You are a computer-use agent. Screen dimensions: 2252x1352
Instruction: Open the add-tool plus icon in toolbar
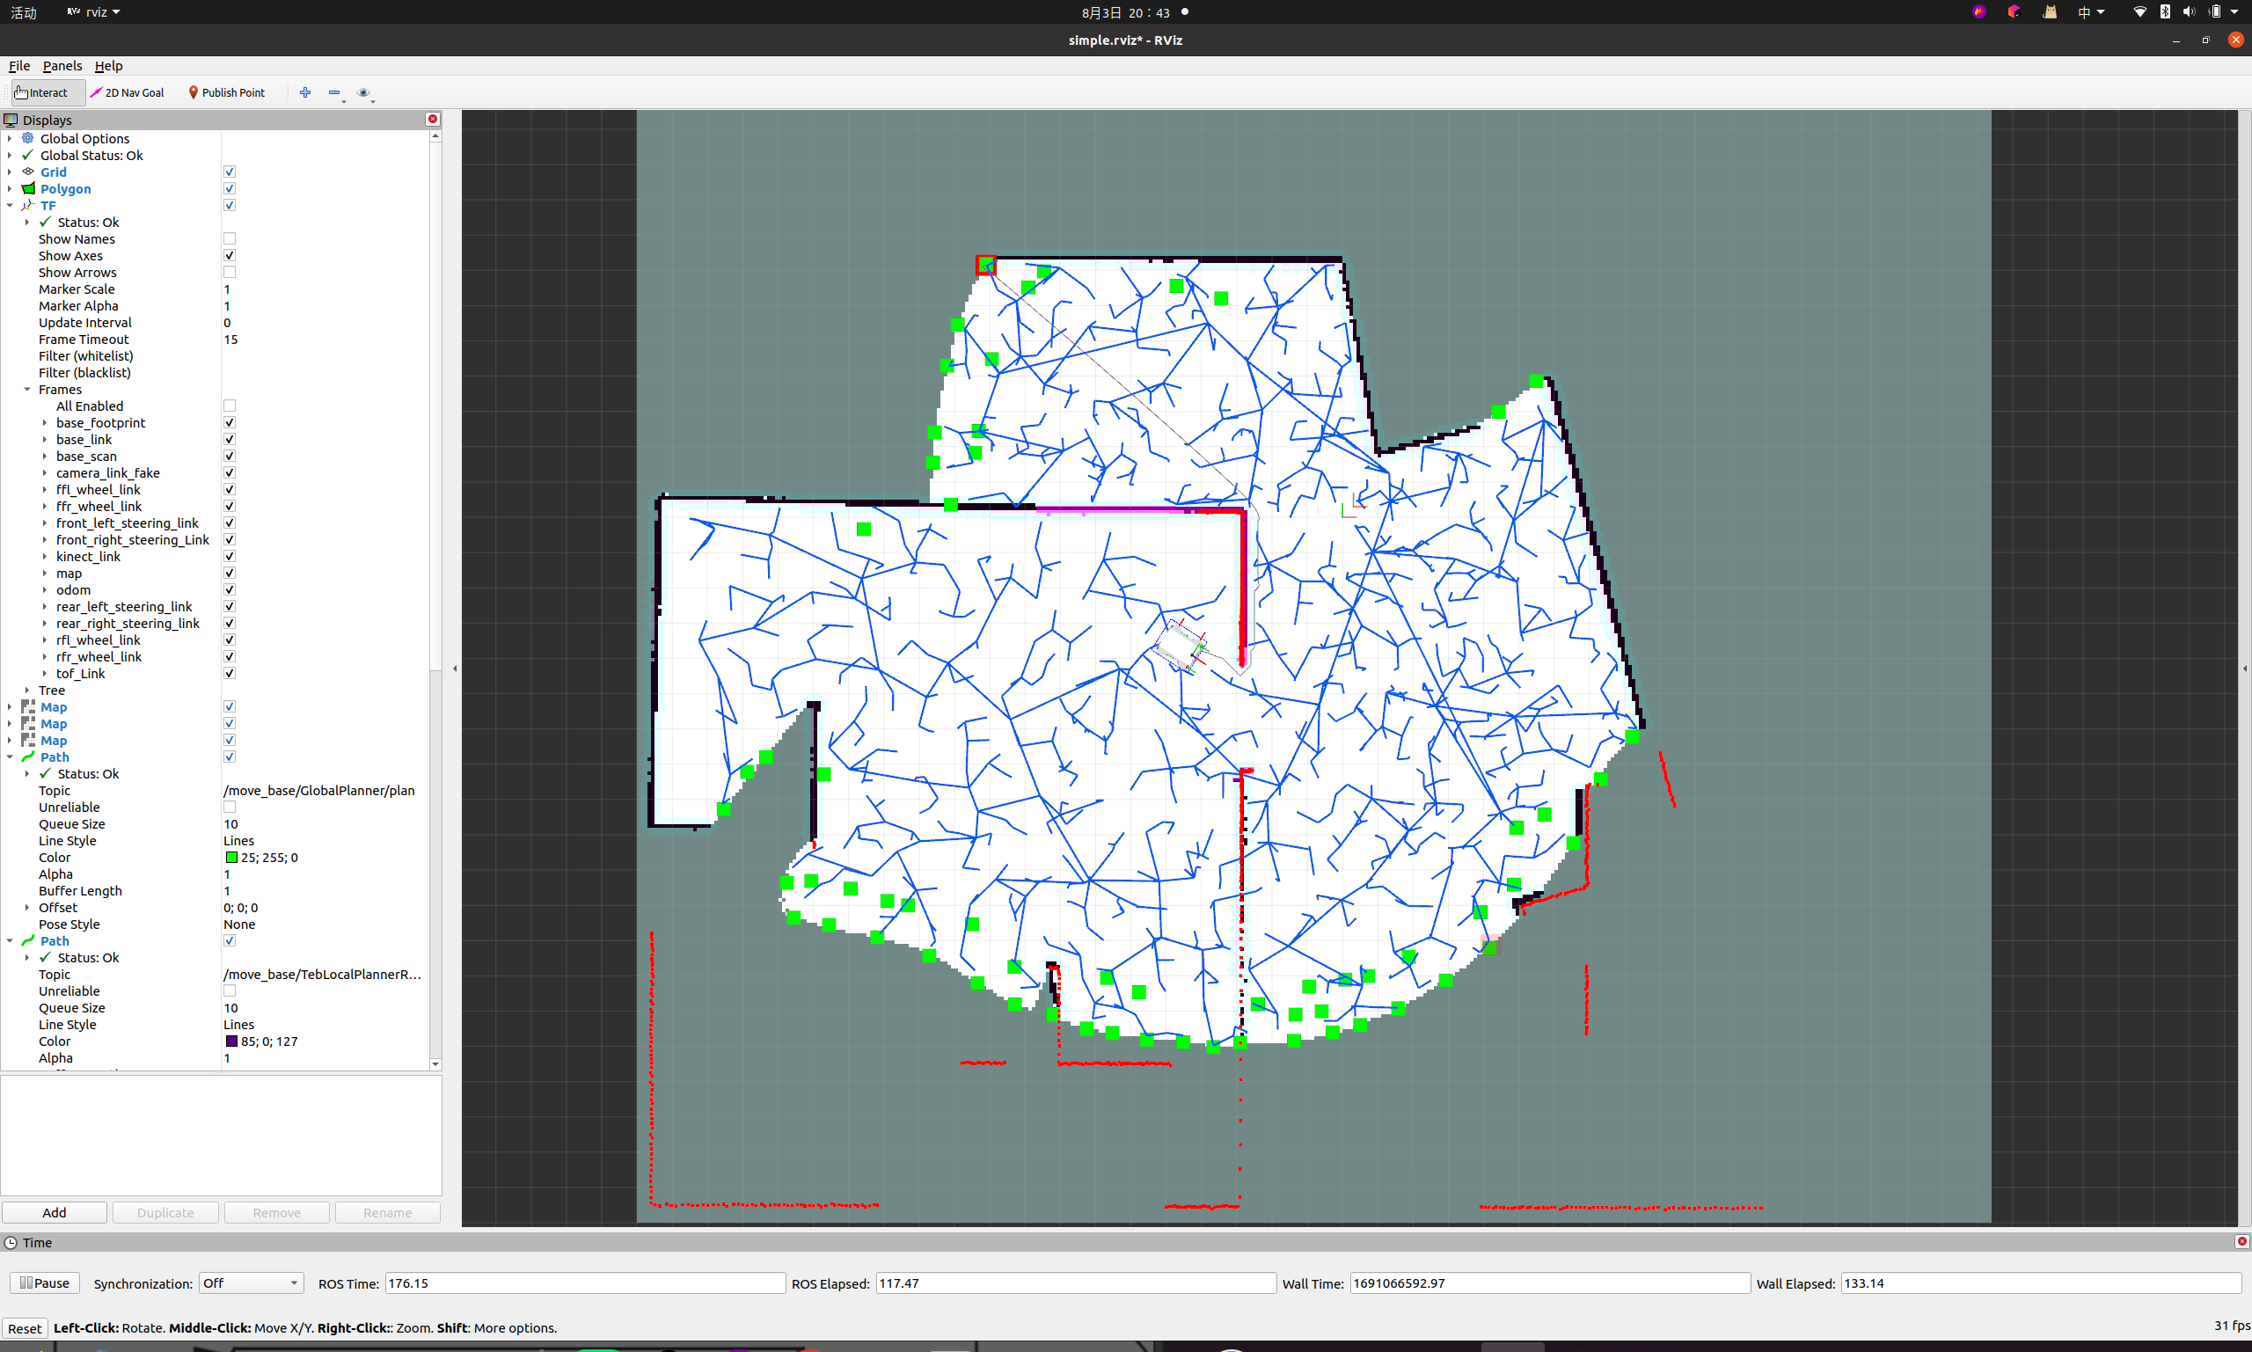[x=305, y=92]
